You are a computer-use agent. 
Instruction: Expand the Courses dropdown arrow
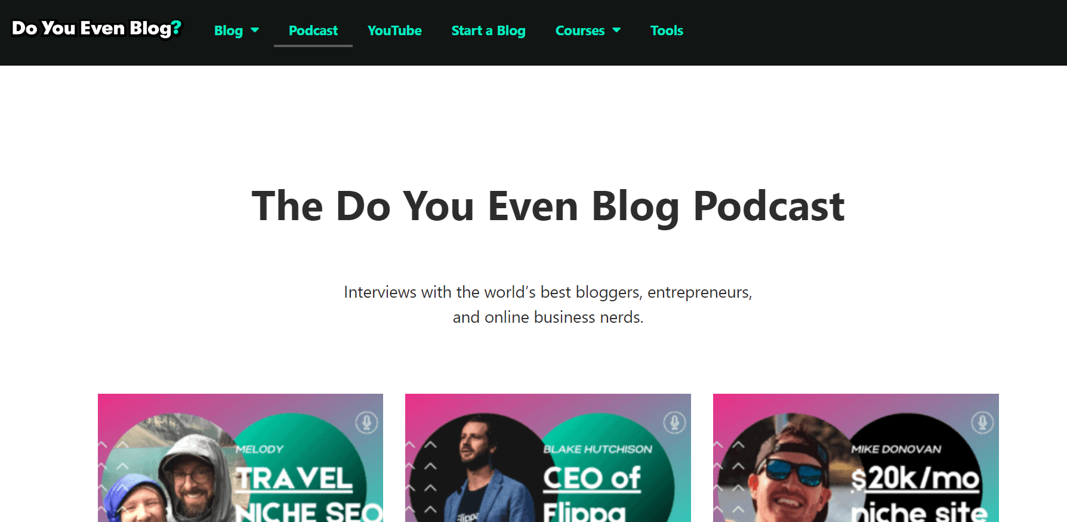616,30
